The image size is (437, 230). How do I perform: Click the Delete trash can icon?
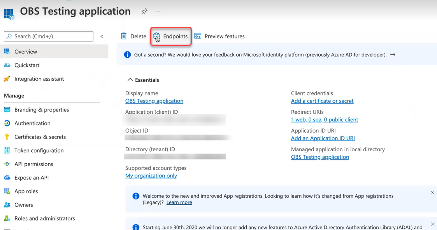(124, 36)
